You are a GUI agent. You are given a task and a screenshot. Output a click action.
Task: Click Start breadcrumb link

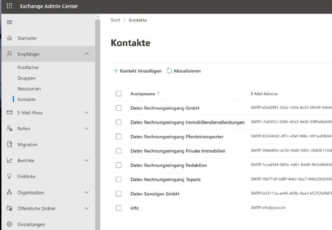115,20
